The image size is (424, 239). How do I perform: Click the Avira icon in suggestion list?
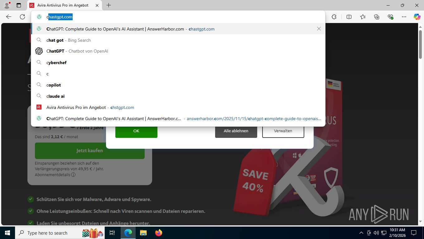39,107
